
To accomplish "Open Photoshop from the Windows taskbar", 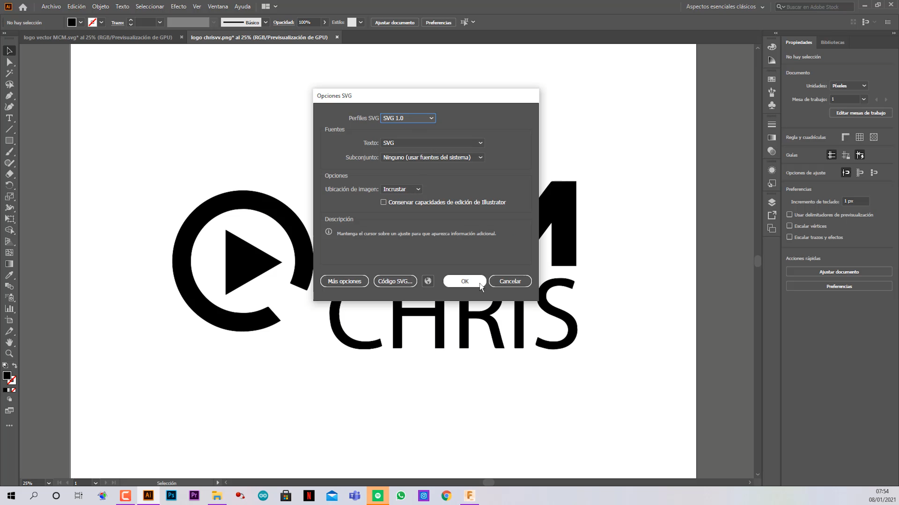I will pos(171,496).
